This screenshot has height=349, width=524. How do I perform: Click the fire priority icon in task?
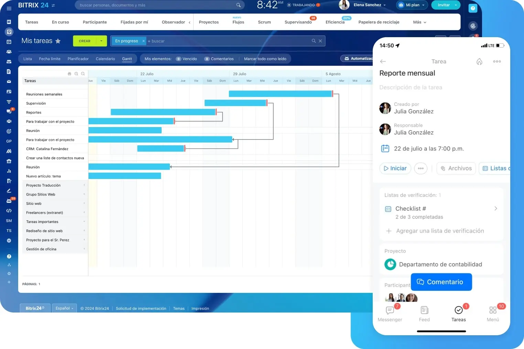coord(479,62)
